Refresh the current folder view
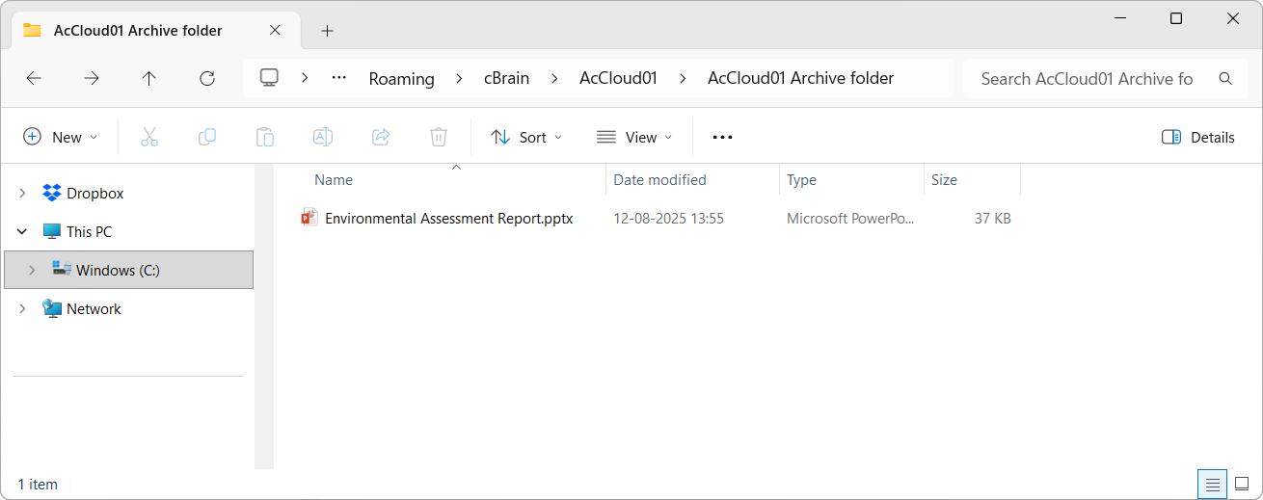The image size is (1263, 500). click(206, 79)
